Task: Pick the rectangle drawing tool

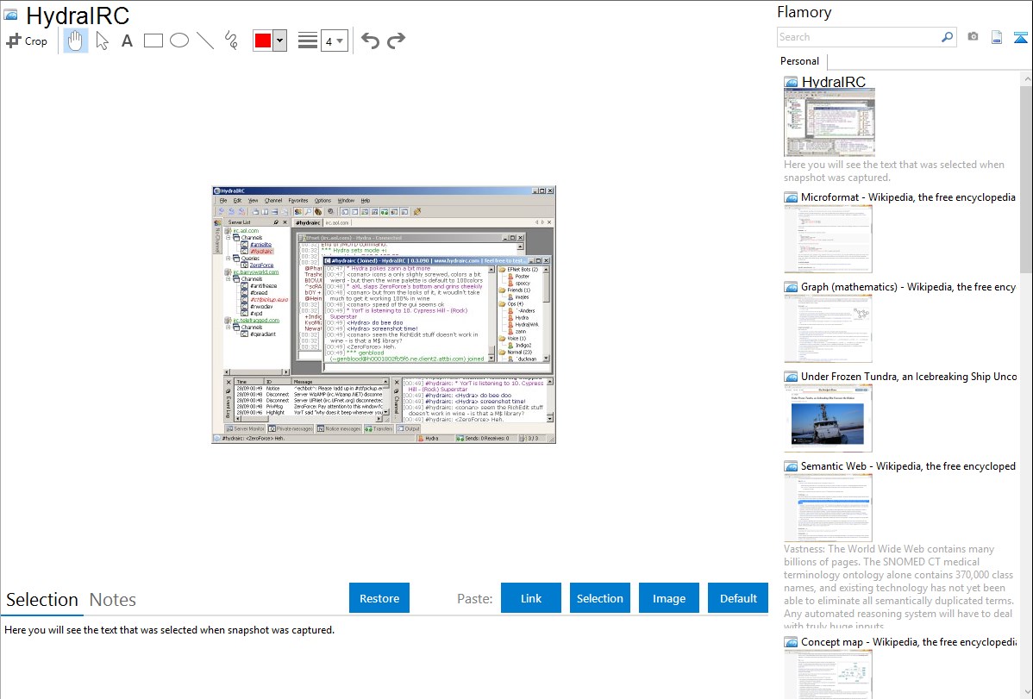Action: [153, 41]
